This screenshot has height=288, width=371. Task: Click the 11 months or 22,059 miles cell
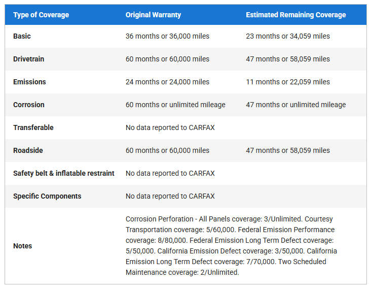(x=287, y=82)
